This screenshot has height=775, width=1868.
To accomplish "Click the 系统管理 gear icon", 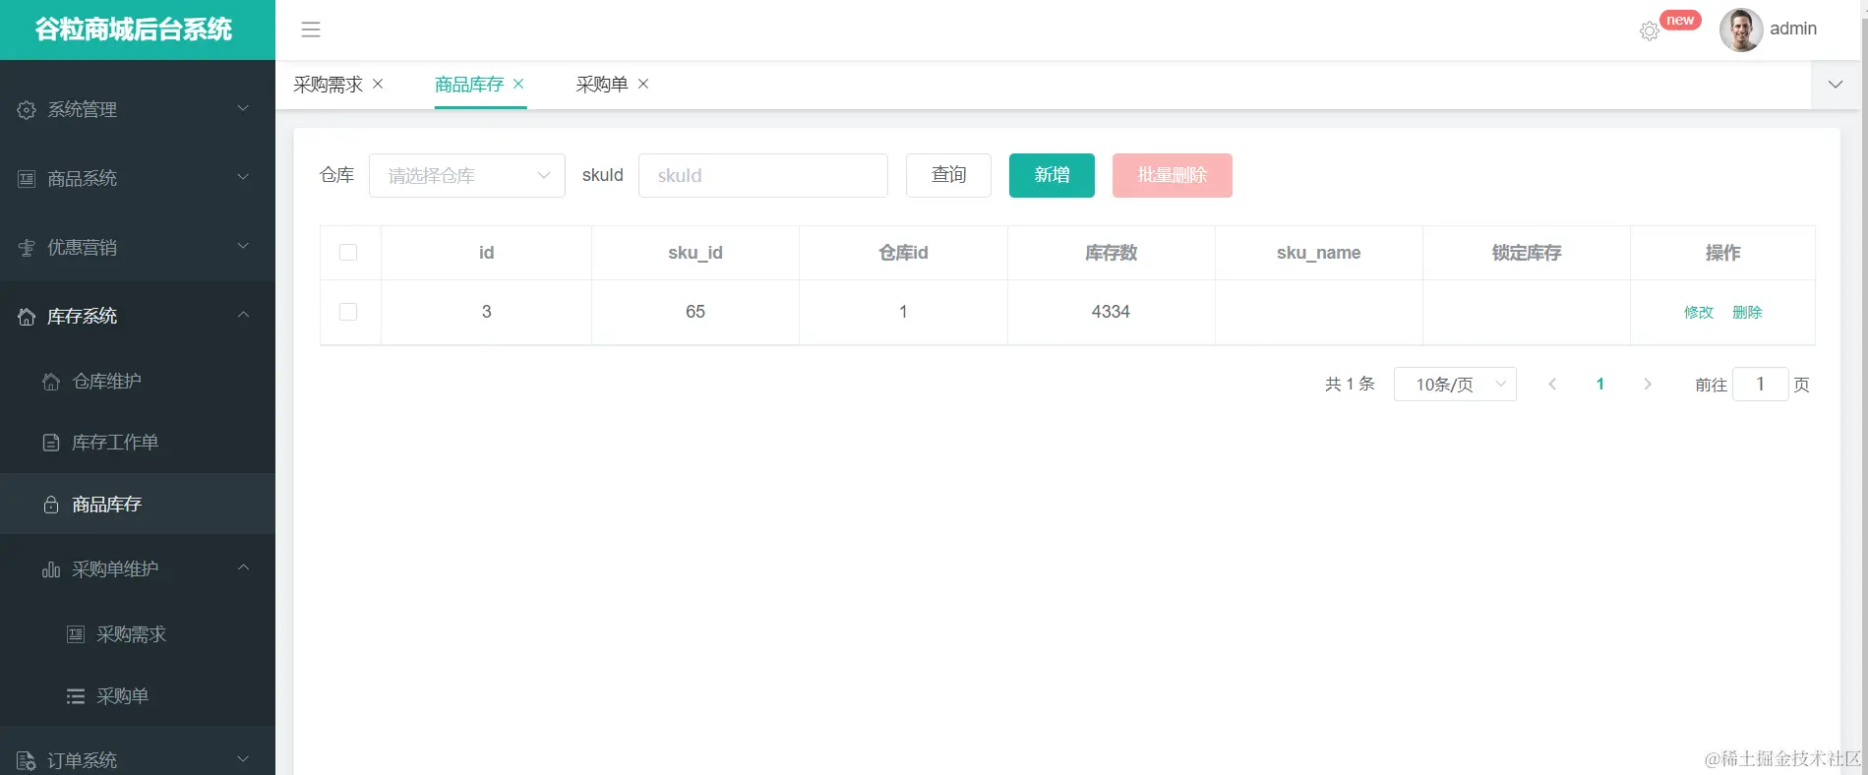I will (27, 110).
